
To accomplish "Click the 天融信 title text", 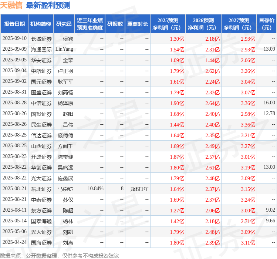I will (x=11, y=5).
